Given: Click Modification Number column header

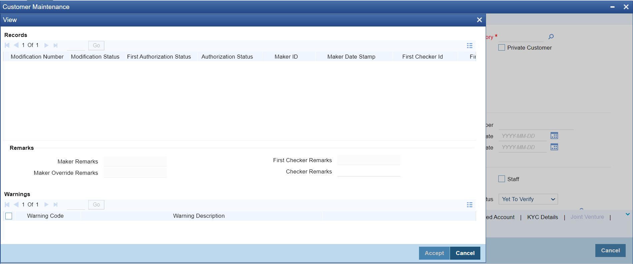Looking at the screenshot, I should pyautogui.click(x=37, y=57).
